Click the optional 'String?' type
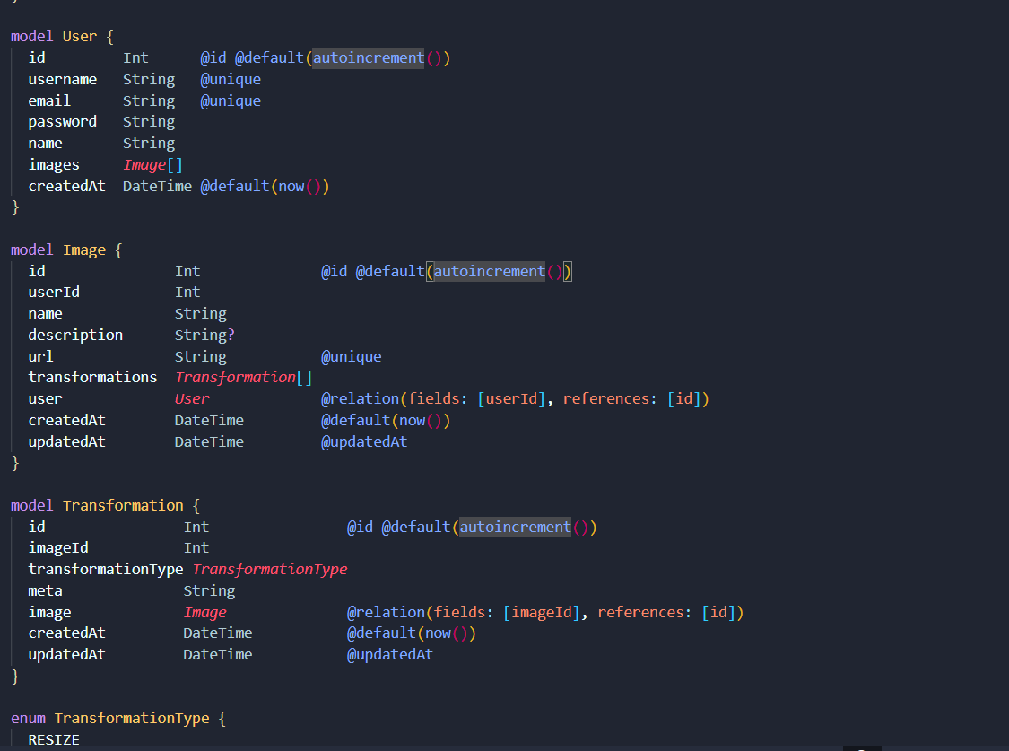 point(204,336)
